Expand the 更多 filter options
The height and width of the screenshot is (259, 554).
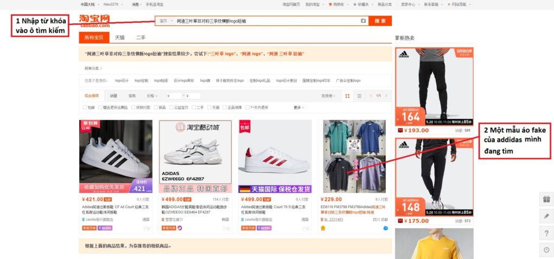(x=298, y=107)
